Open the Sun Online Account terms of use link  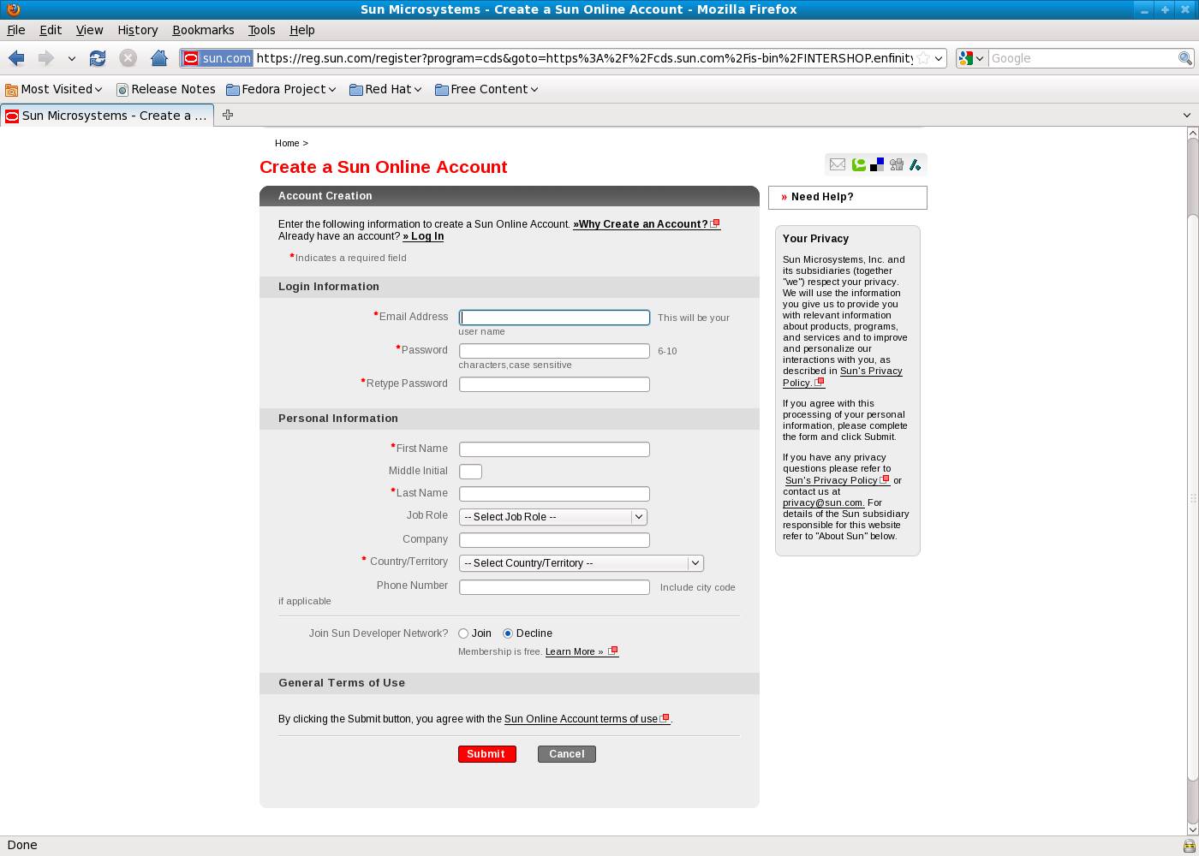coord(587,719)
